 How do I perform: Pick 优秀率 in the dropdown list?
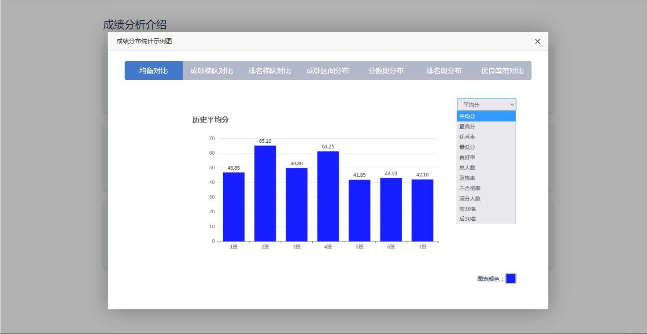pos(486,137)
